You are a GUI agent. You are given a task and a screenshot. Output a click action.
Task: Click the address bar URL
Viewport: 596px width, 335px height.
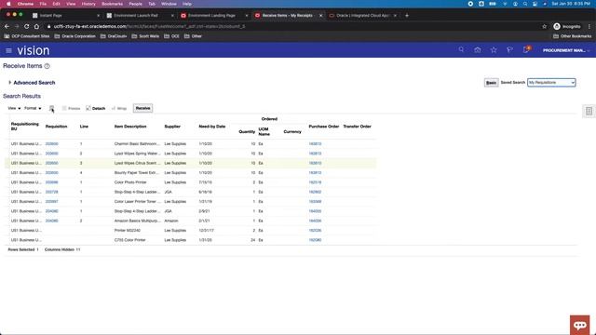click(x=149, y=26)
